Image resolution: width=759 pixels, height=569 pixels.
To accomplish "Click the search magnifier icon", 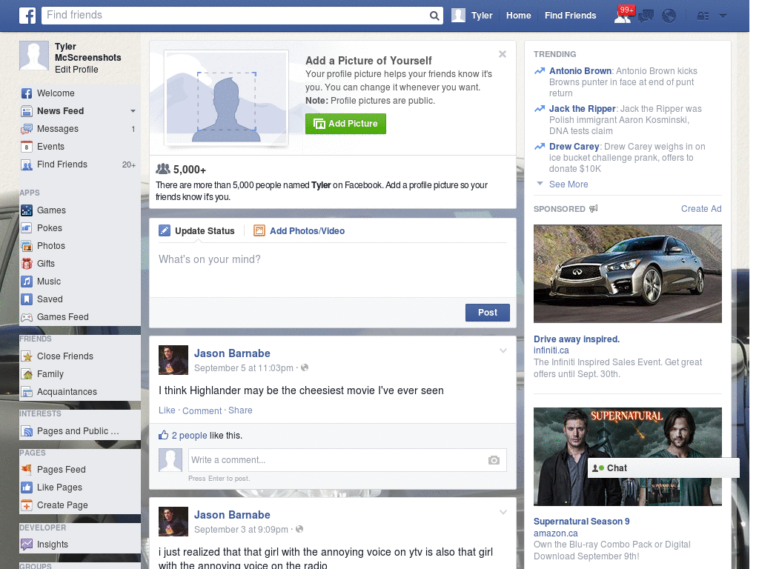I will point(434,16).
